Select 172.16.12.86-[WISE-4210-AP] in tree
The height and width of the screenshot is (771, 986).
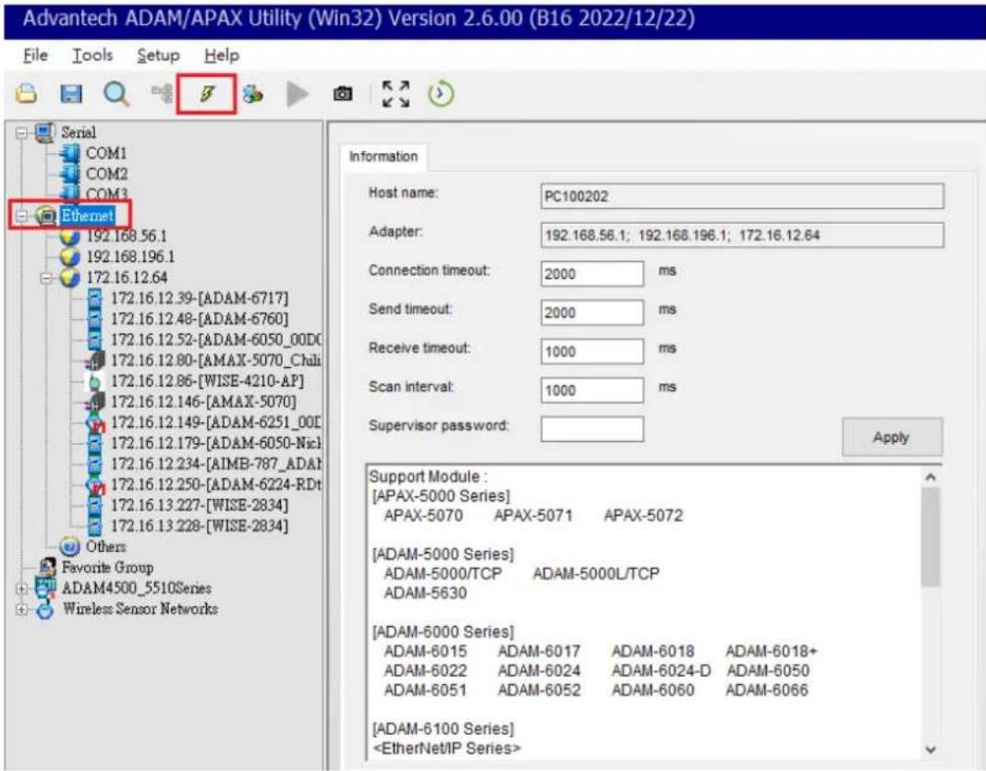click(208, 381)
